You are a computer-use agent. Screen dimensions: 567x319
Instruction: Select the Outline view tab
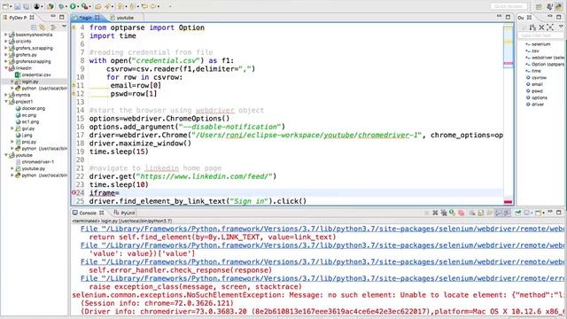(524, 18)
